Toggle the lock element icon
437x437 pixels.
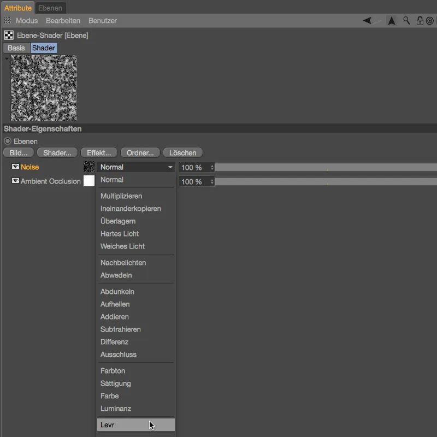point(420,20)
